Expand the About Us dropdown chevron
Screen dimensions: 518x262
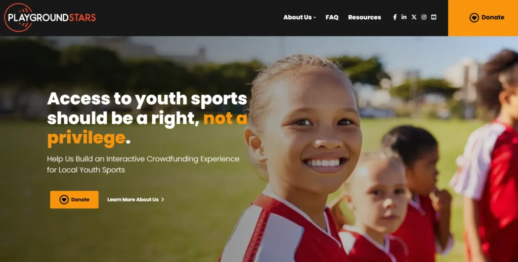click(315, 18)
